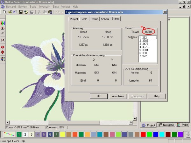
Task: Switch to the Positie tab
Action: (95, 19)
